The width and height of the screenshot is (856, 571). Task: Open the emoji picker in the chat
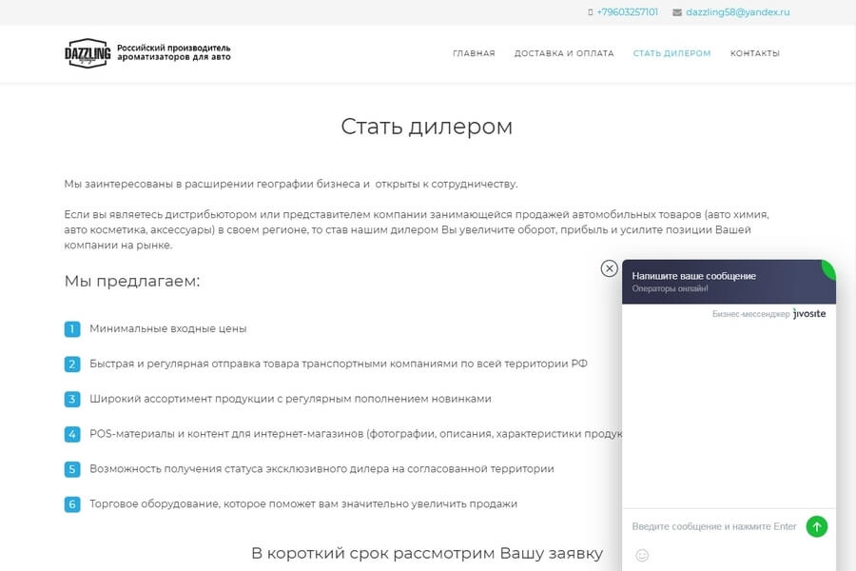click(642, 555)
